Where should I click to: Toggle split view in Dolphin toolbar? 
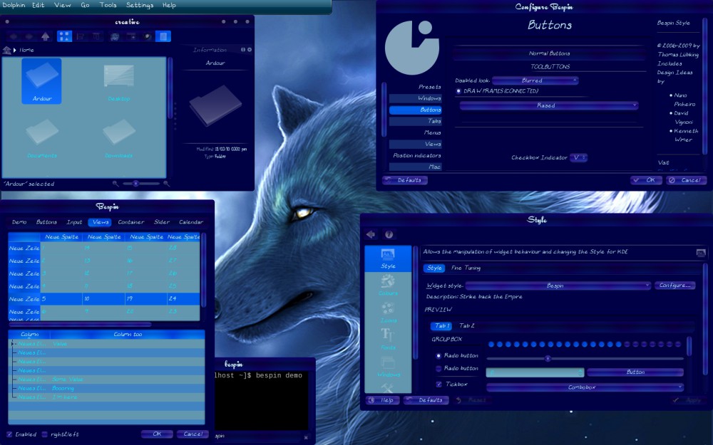pyautogui.click(x=131, y=36)
